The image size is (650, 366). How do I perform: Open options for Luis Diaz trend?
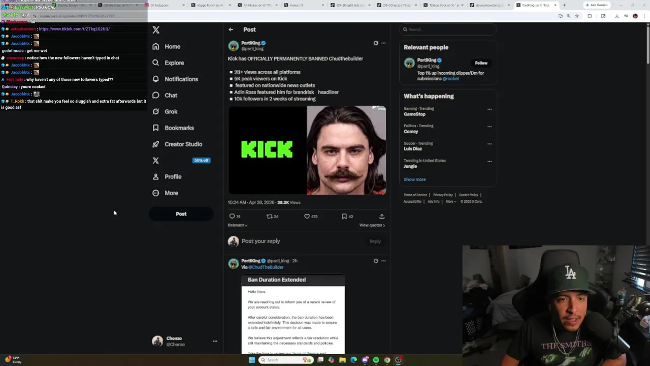[x=490, y=144]
